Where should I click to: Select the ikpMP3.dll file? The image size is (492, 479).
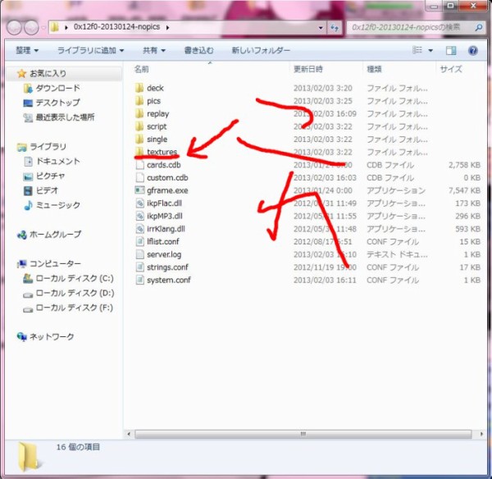(x=164, y=216)
